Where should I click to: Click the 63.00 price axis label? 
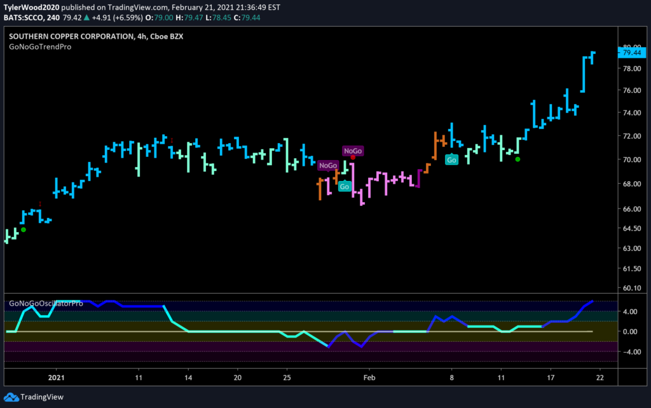point(632,248)
